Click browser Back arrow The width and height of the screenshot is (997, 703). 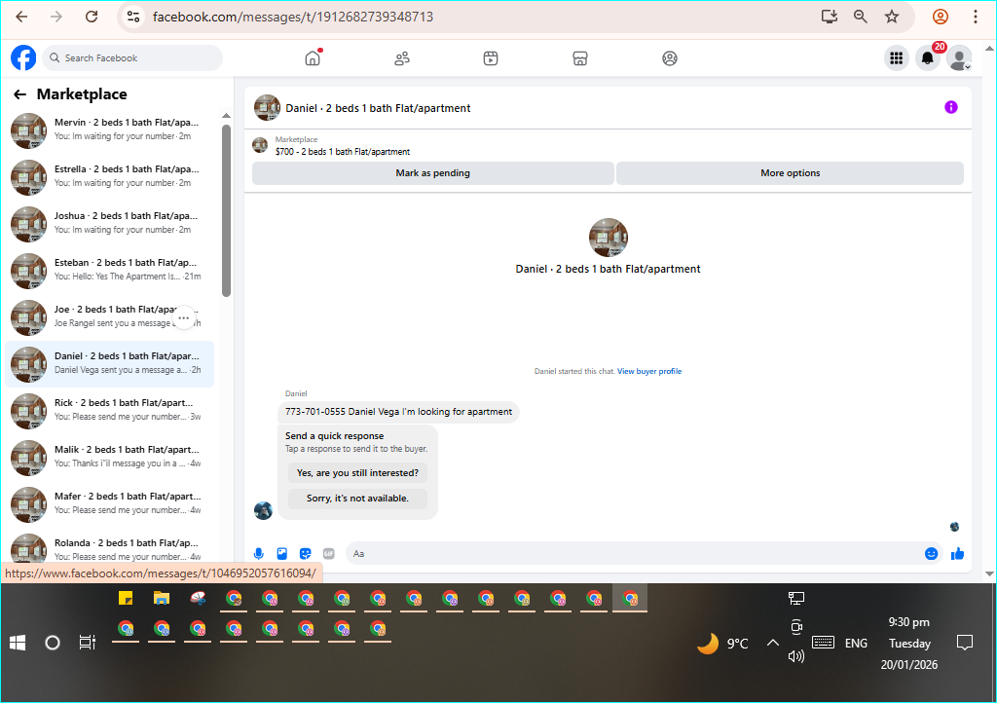click(21, 17)
